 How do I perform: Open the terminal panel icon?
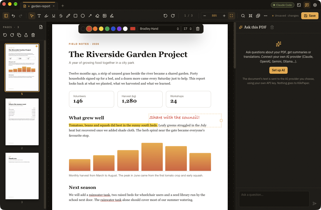[x=299, y=5]
